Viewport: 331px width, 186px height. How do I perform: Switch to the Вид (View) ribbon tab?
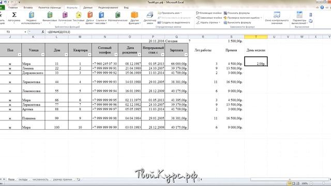pos(126,8)
